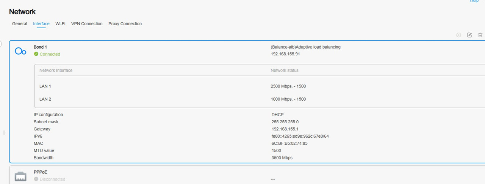Click the green Connected checkmark icon
Viewport: 485px width, 184px height.
36,54
